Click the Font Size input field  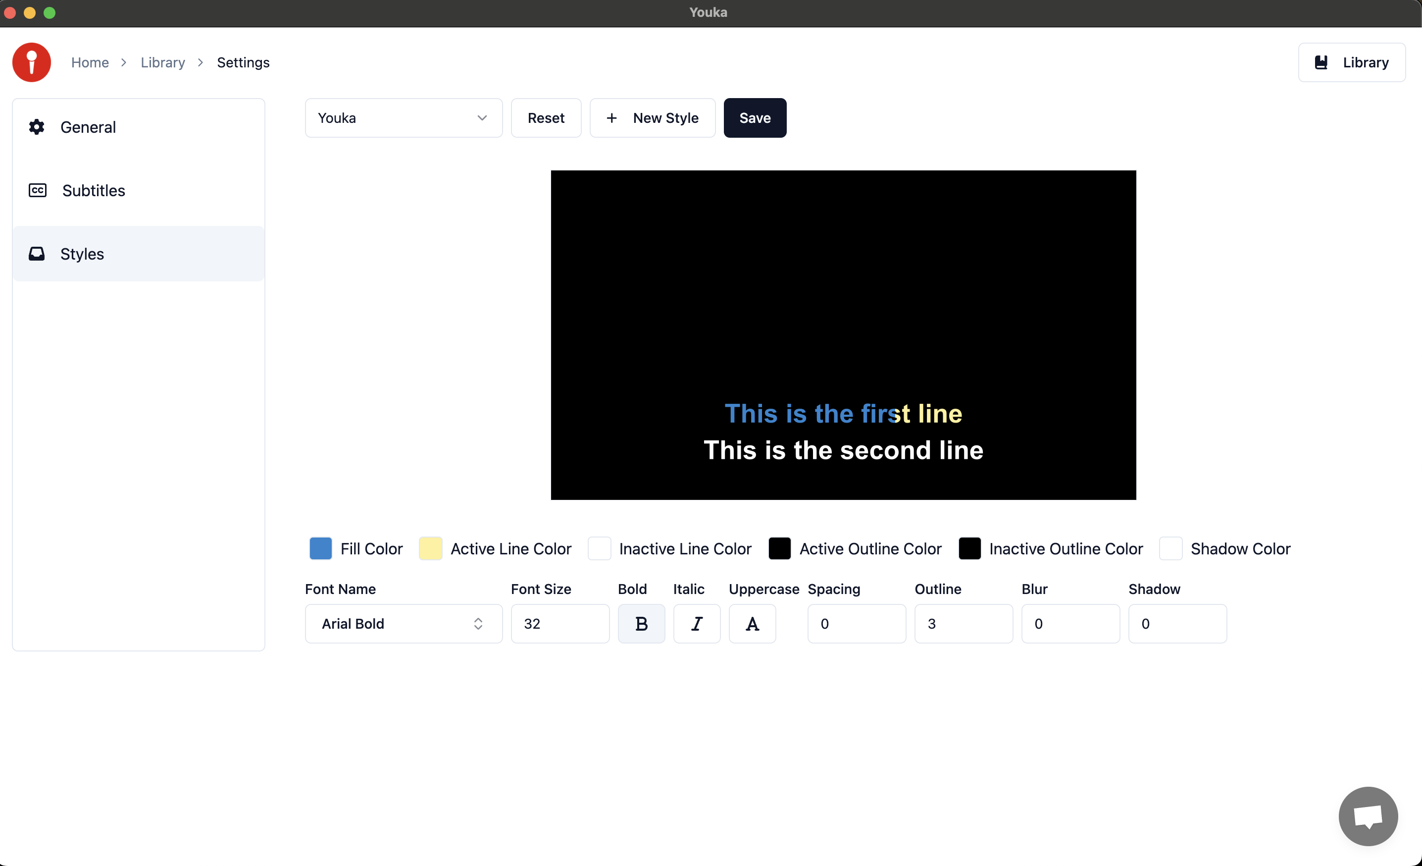(560, 624)
